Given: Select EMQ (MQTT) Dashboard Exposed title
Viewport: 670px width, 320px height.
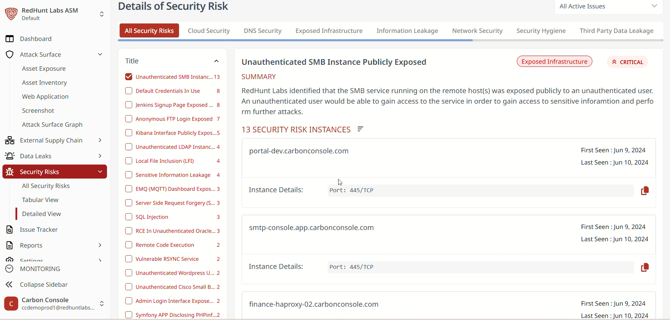Looking at the screenshot, I should pos(175,189).
